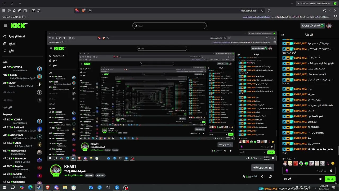Image resolution: width=339 pixels, height=191 pixels.
Task: Open Browse in sidebar
Action: 9,44
